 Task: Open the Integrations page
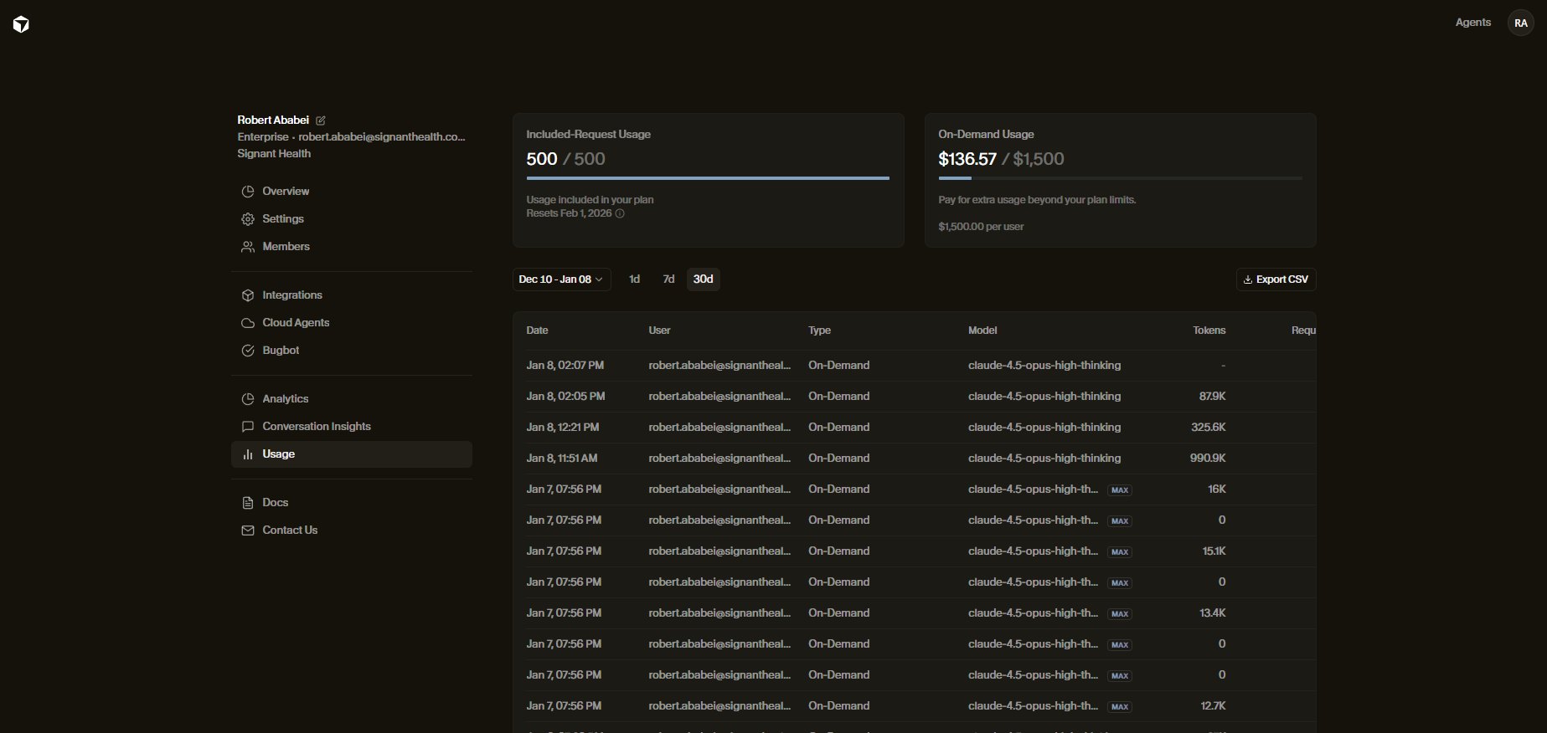coord(291,295)
